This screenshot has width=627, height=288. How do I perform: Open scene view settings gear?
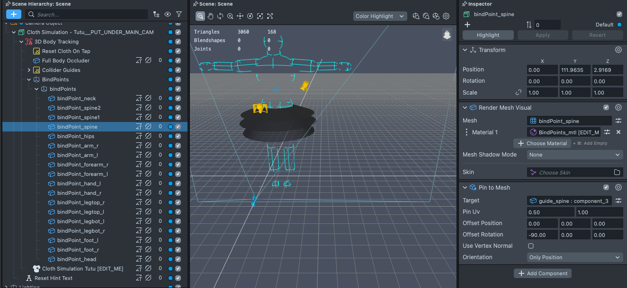pyautogui.click(x=446, y=16)
